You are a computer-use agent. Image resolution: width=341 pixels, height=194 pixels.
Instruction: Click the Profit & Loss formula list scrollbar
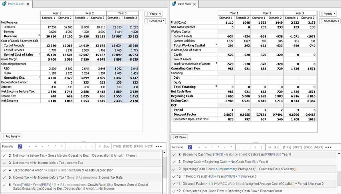point(164,168)
